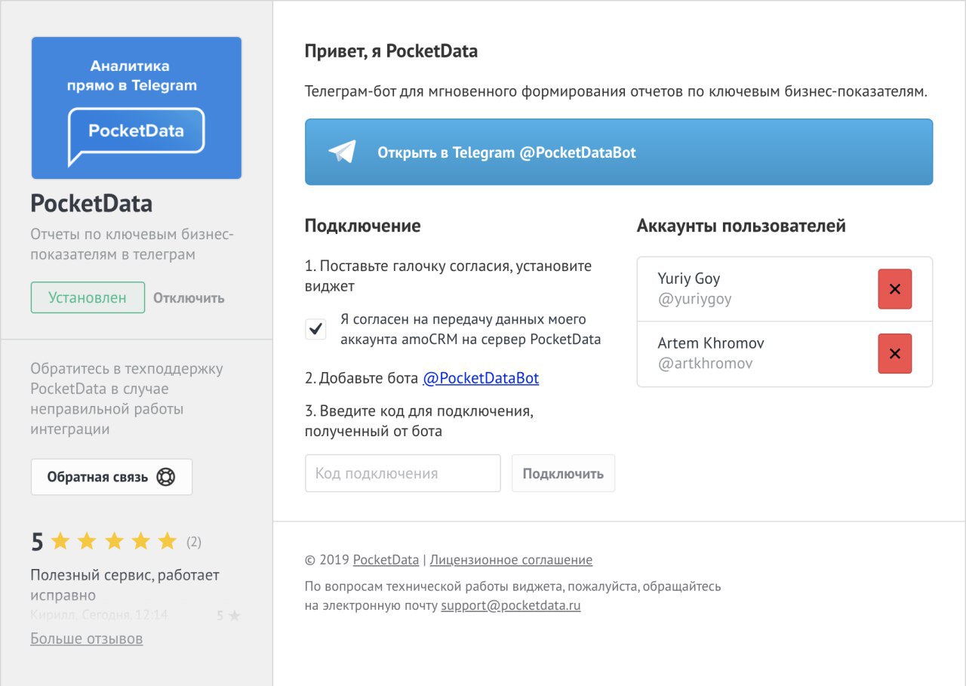The width and height of the screenshot is (966, 686).
Task: Click the Привет, я PocketData heading
Action: pos(391,51)
